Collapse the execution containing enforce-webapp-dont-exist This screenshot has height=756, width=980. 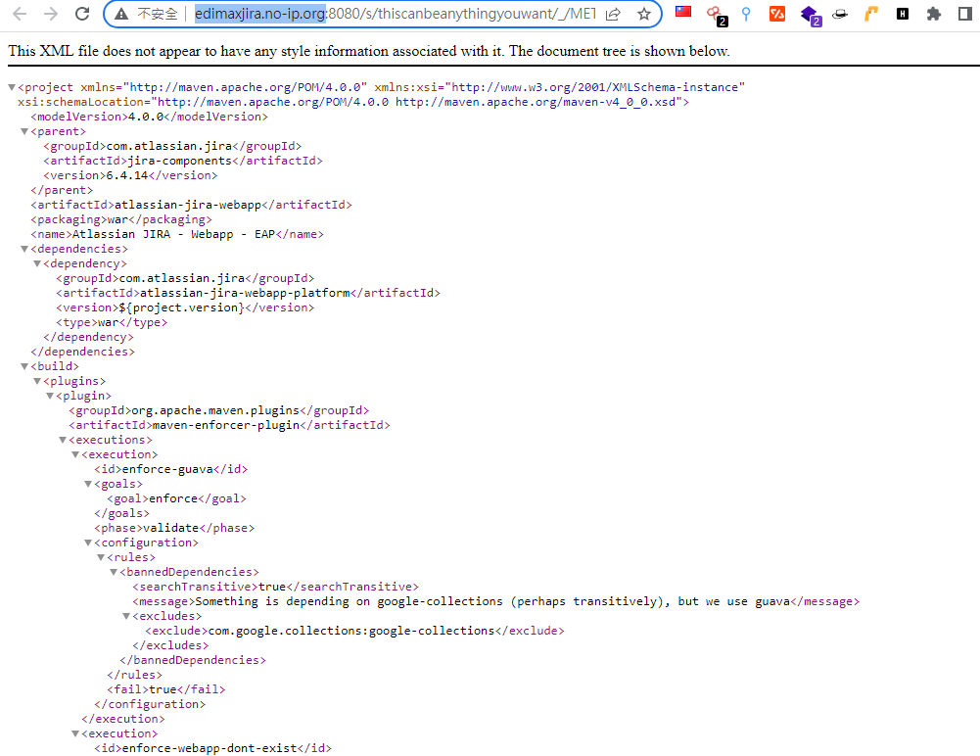(x=75, y=733)
